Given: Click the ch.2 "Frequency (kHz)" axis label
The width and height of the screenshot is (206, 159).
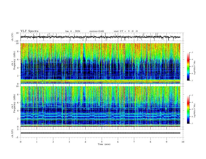Looking at the screenshot, I should point(14,103).
